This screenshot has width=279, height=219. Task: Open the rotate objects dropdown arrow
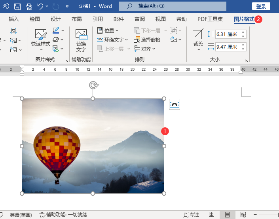[x=180, y=40]
